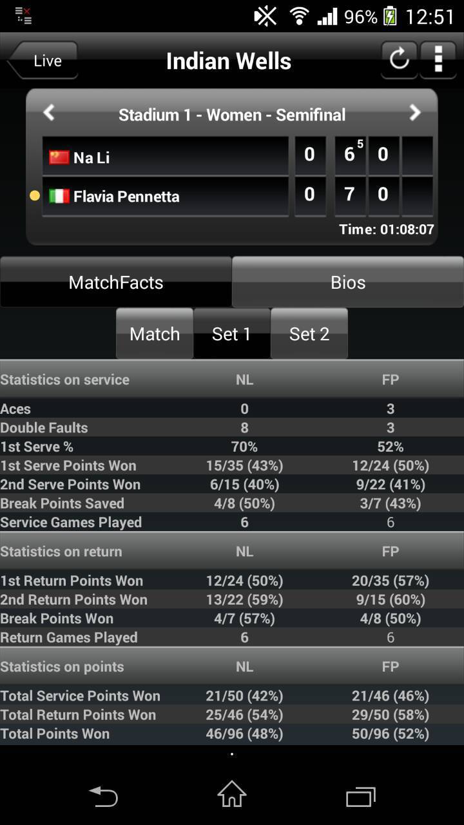
Task: Tap the China flag beside Na Li
Action: (59, 157)
